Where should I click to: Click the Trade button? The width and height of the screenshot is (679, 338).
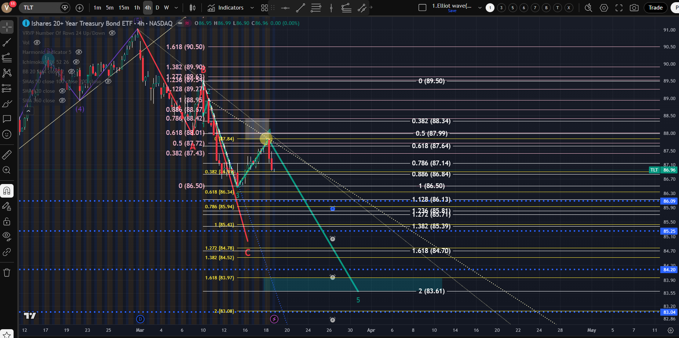(655, 8)
